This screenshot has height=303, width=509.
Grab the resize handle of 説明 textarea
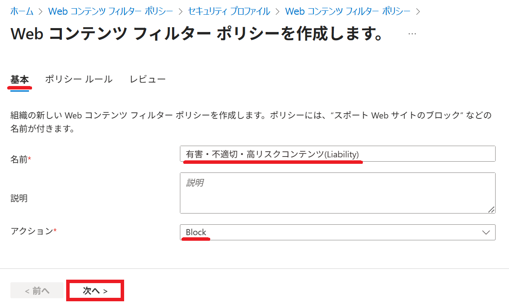click(491, 210)
